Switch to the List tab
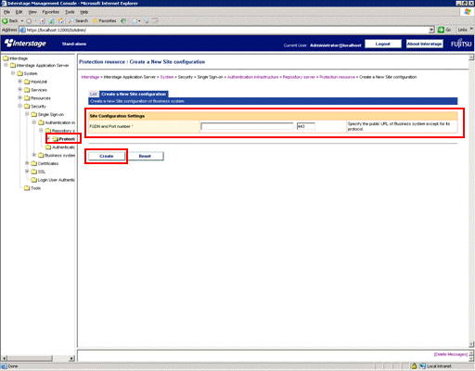 [x=94, y=94]
